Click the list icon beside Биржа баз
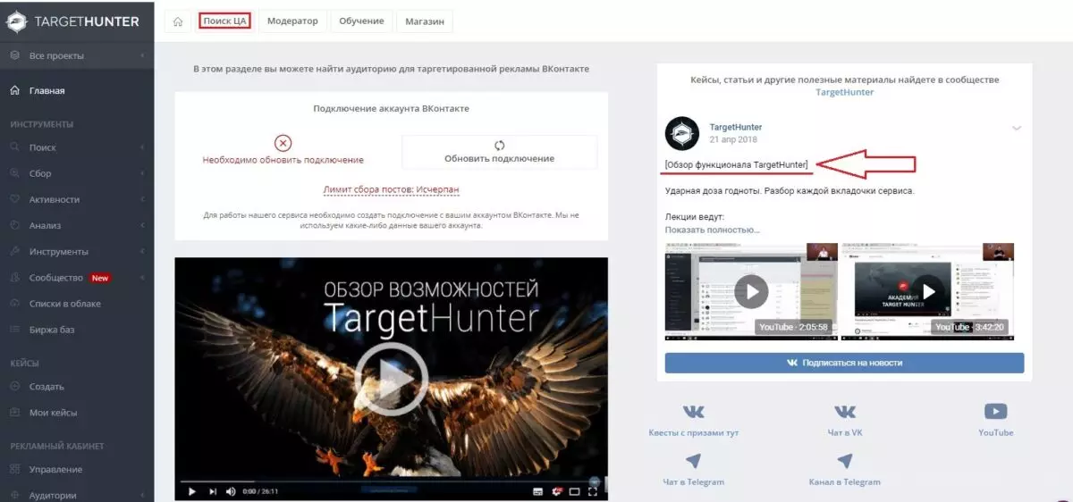Image resolution: width=1073 pixels, height=502 pixels. 14,330
